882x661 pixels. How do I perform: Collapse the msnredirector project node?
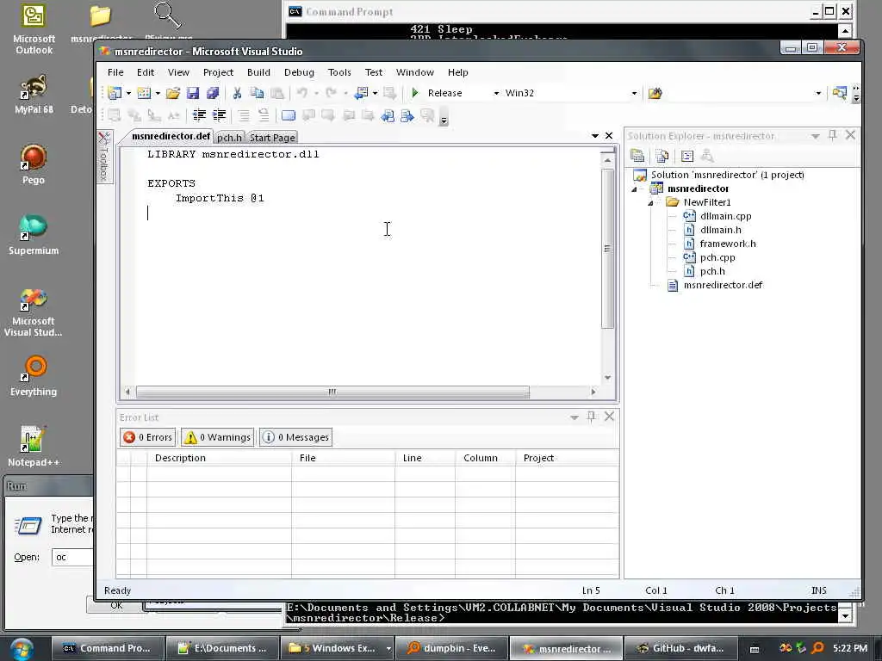(635, 189)
